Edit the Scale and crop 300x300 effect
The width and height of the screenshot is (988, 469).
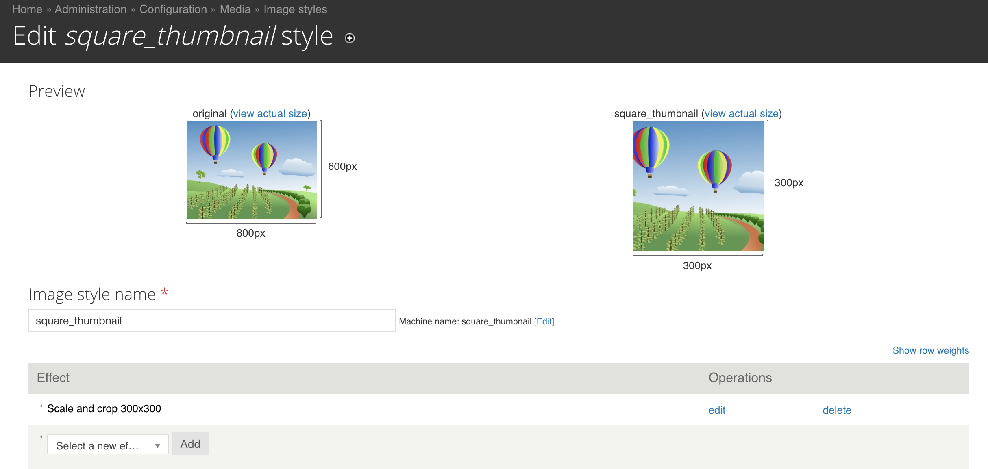pyautogui.click(x=717, y=409)
